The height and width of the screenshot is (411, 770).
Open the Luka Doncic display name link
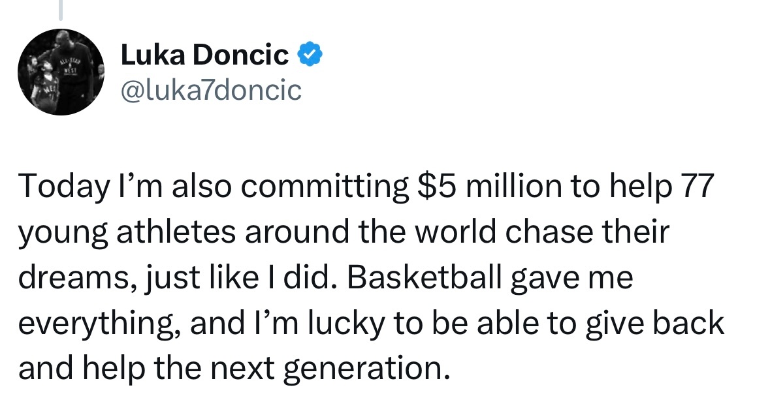click(205, 54)
